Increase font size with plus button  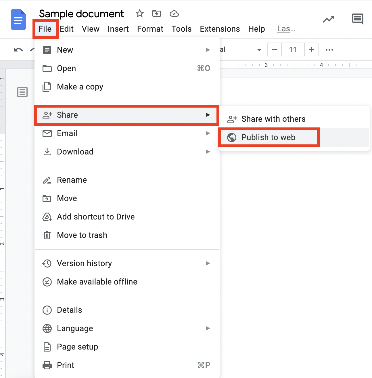311,49
